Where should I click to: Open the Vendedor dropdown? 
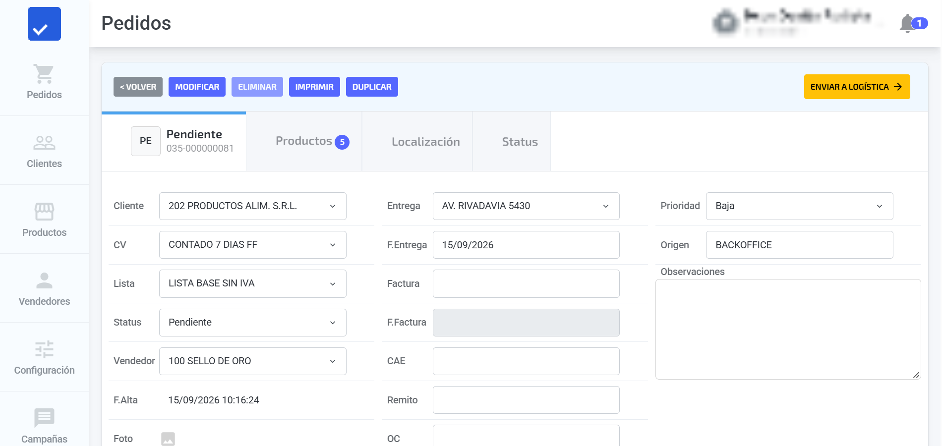[x=253, y=361]
